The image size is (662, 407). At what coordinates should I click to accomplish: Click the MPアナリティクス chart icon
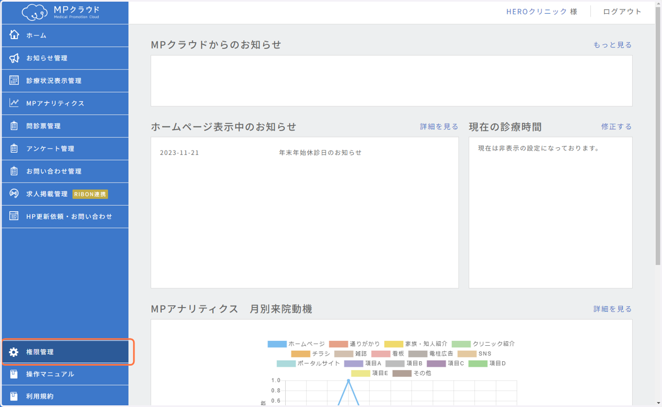(14, 103)
